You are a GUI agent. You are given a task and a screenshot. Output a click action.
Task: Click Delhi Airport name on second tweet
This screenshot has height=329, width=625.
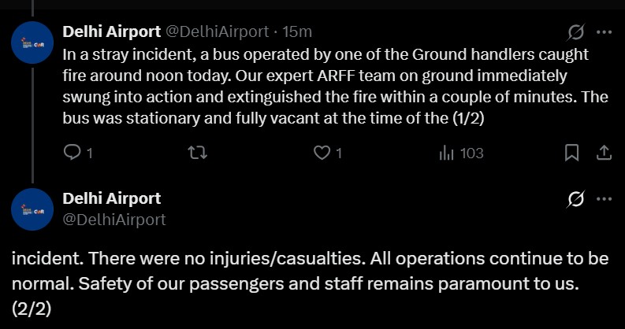tap(110, 198)
